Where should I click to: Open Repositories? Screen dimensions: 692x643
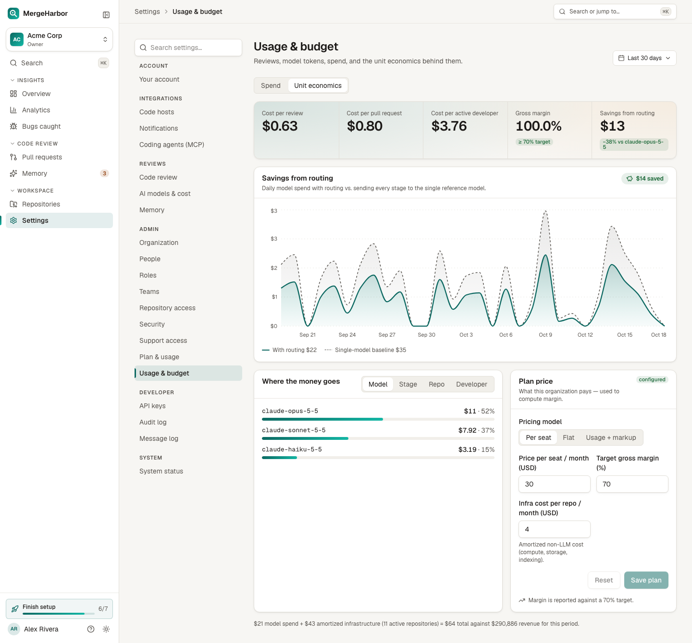pos(59,204)
